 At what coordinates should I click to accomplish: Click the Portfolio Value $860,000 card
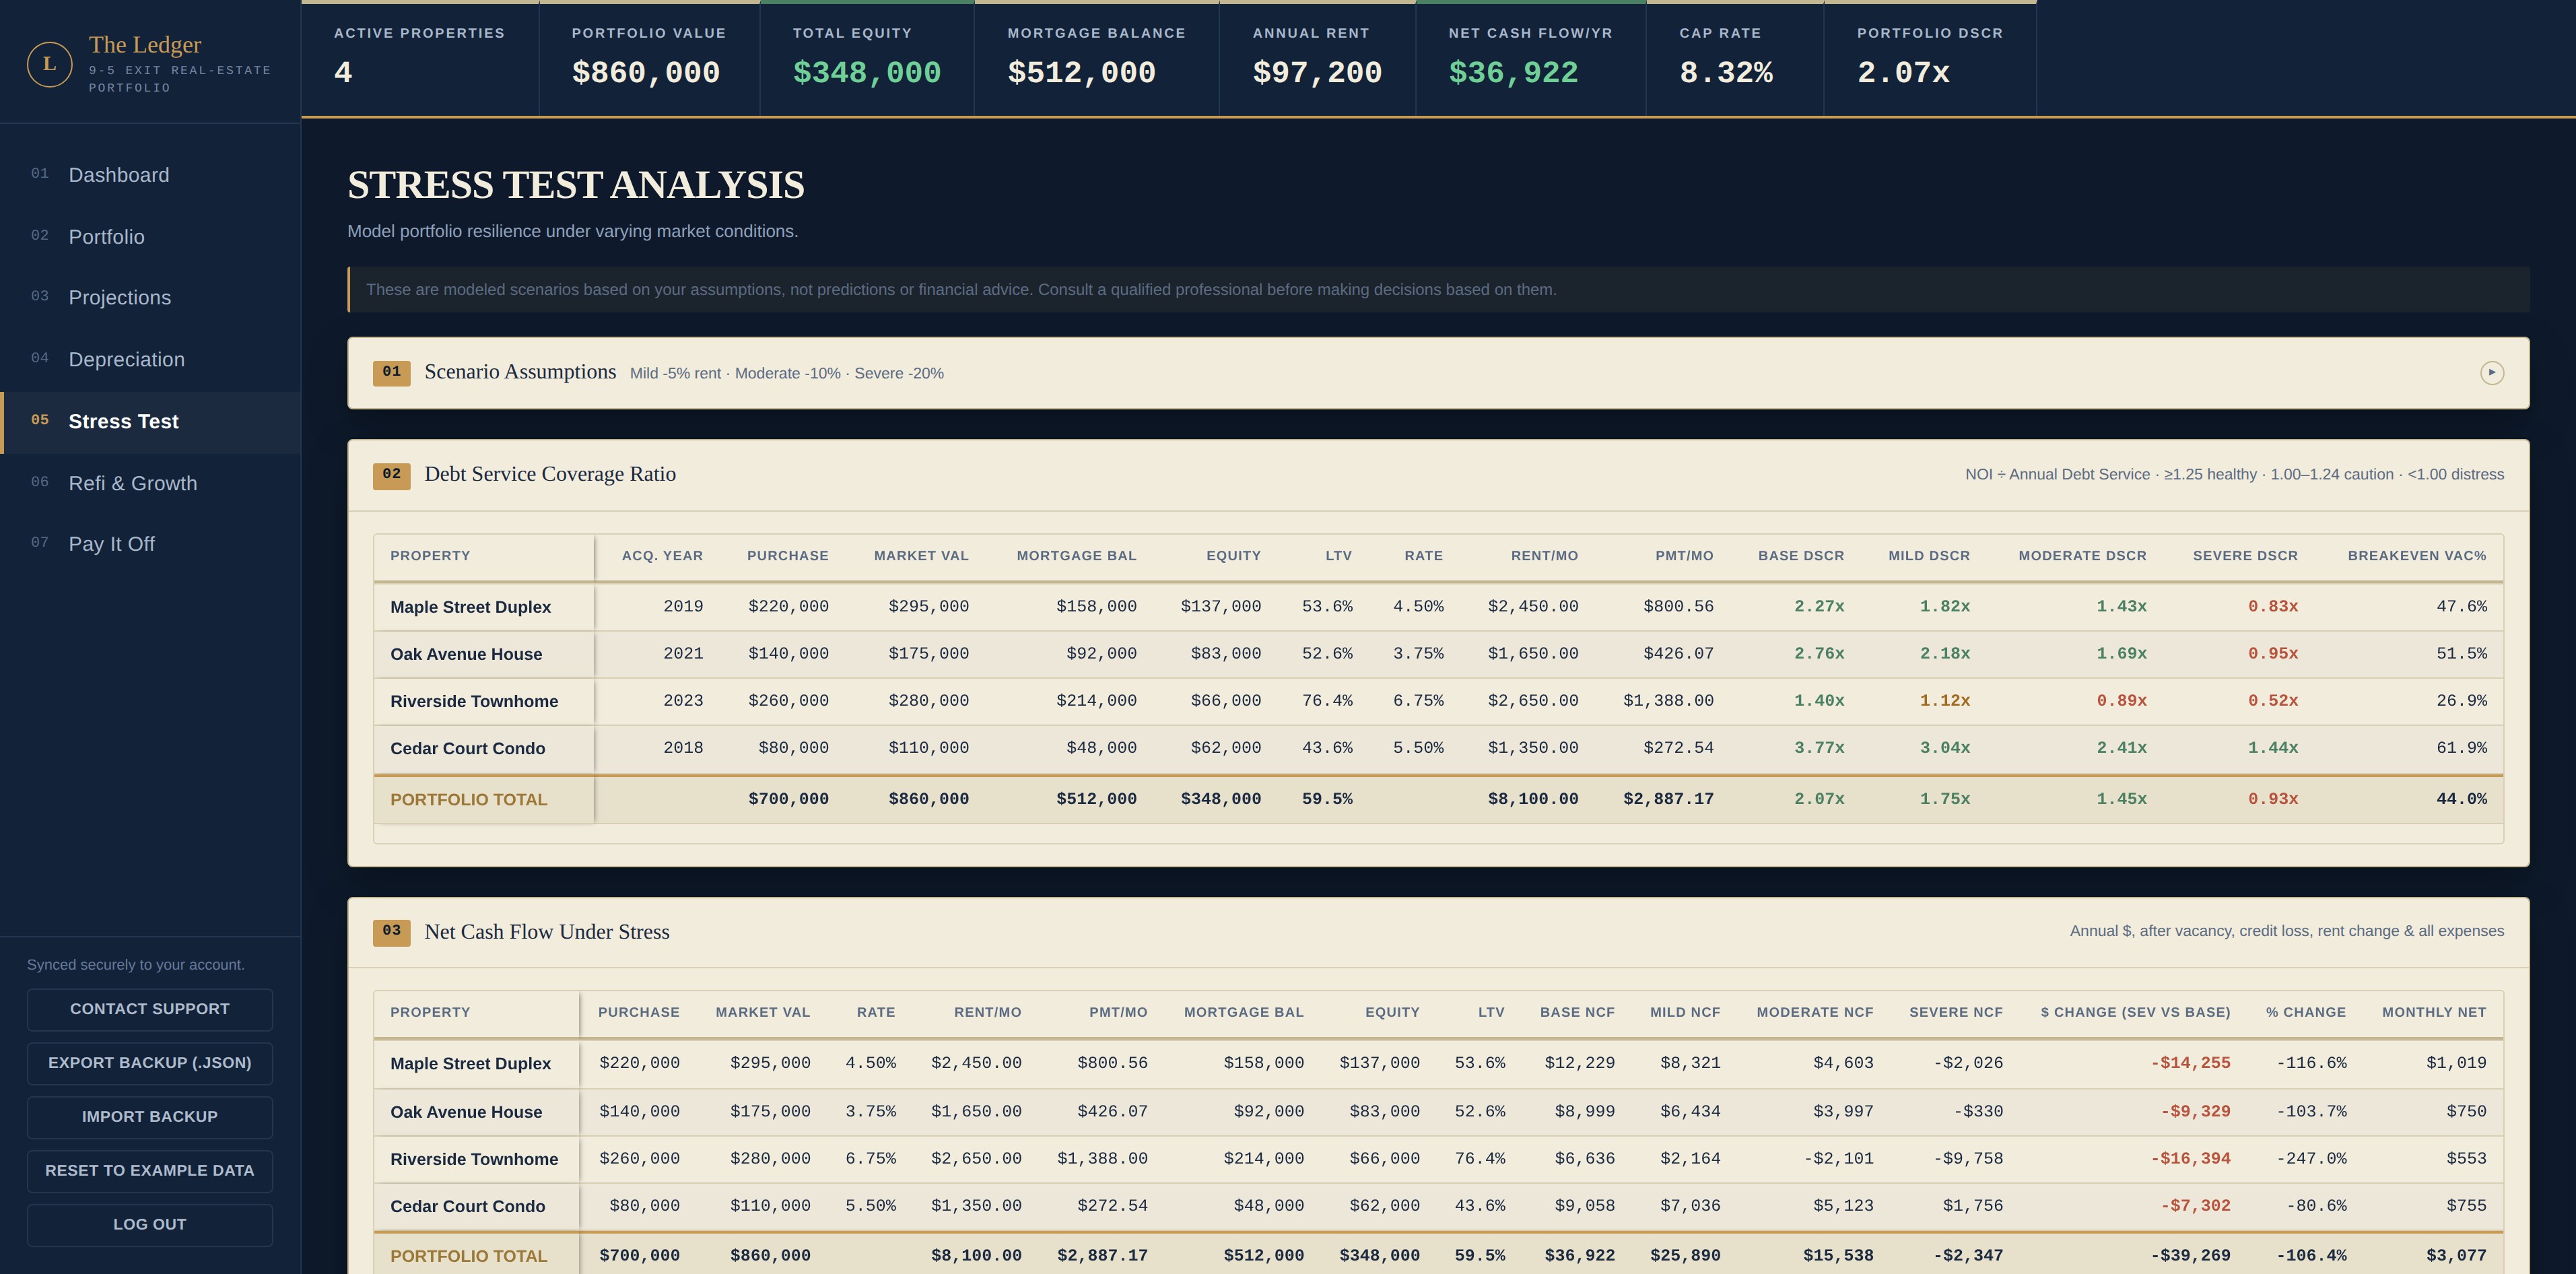pos(649,59)
